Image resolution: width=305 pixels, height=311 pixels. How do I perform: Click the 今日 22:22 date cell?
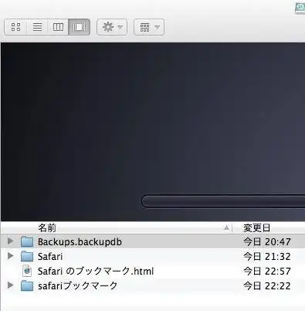click(x=267, y=286)
